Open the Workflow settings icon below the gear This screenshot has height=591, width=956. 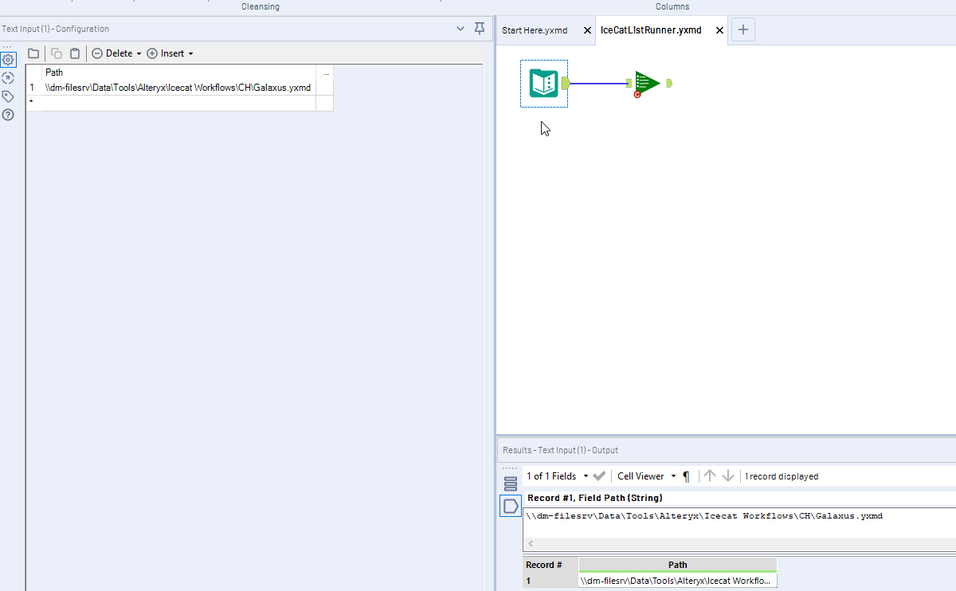tap(8, 77)
